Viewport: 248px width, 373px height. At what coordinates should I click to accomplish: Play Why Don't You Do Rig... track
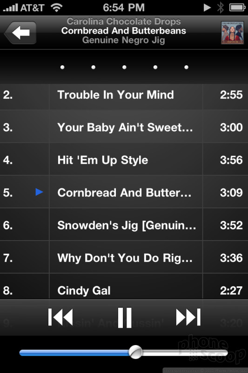point(124,258)
